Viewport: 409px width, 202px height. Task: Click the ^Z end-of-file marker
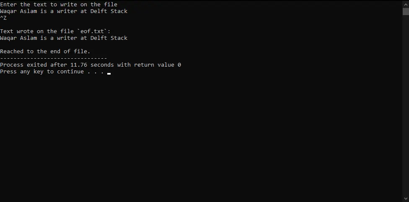(3, 18)
